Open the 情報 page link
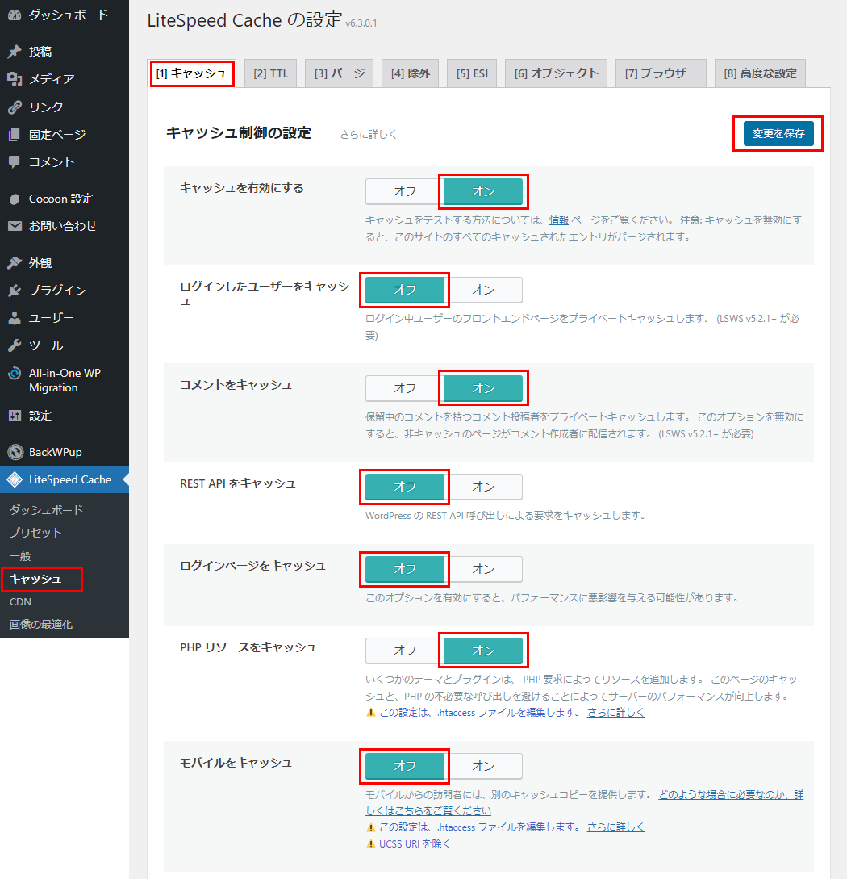Viewport: 847px width, 879px height. point(559,220)
